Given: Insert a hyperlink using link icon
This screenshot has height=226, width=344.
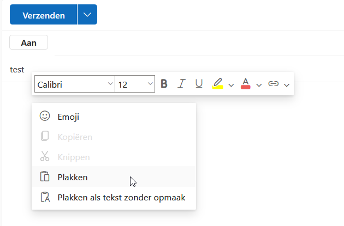Looking at the screenshot, I should (x=274, y=84).
